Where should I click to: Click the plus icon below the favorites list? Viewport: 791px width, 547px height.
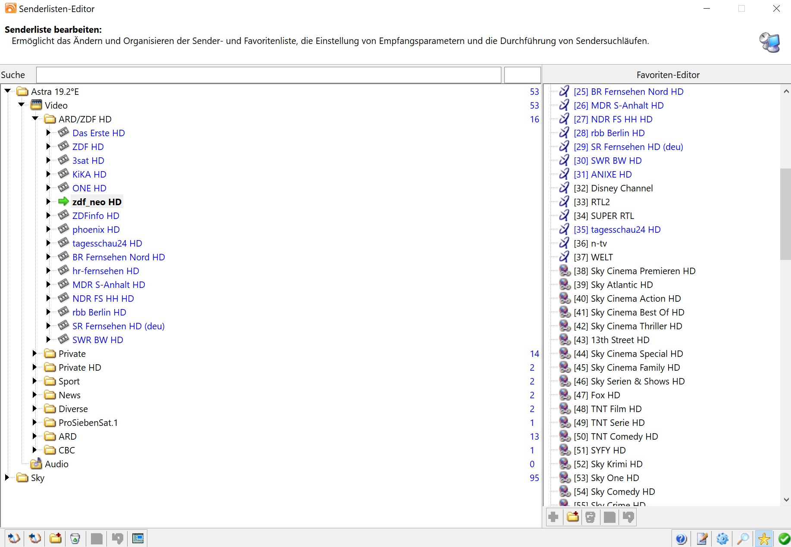coord(554,517)
